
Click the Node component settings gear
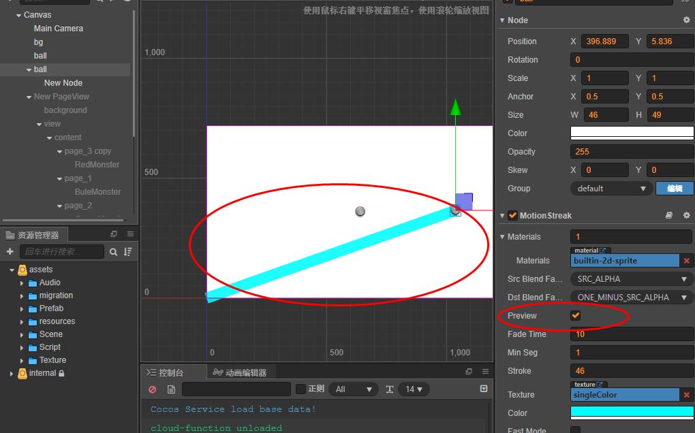pyautogui.click(x=685, y=20)
